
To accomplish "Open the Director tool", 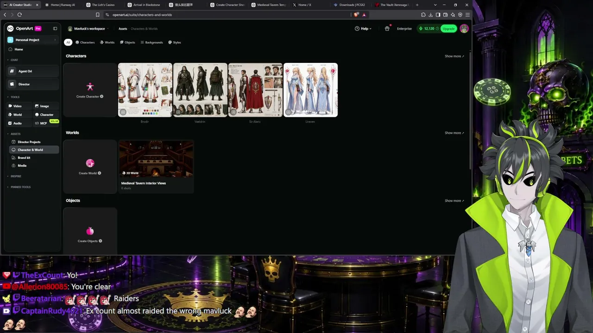I will [33, 84].
